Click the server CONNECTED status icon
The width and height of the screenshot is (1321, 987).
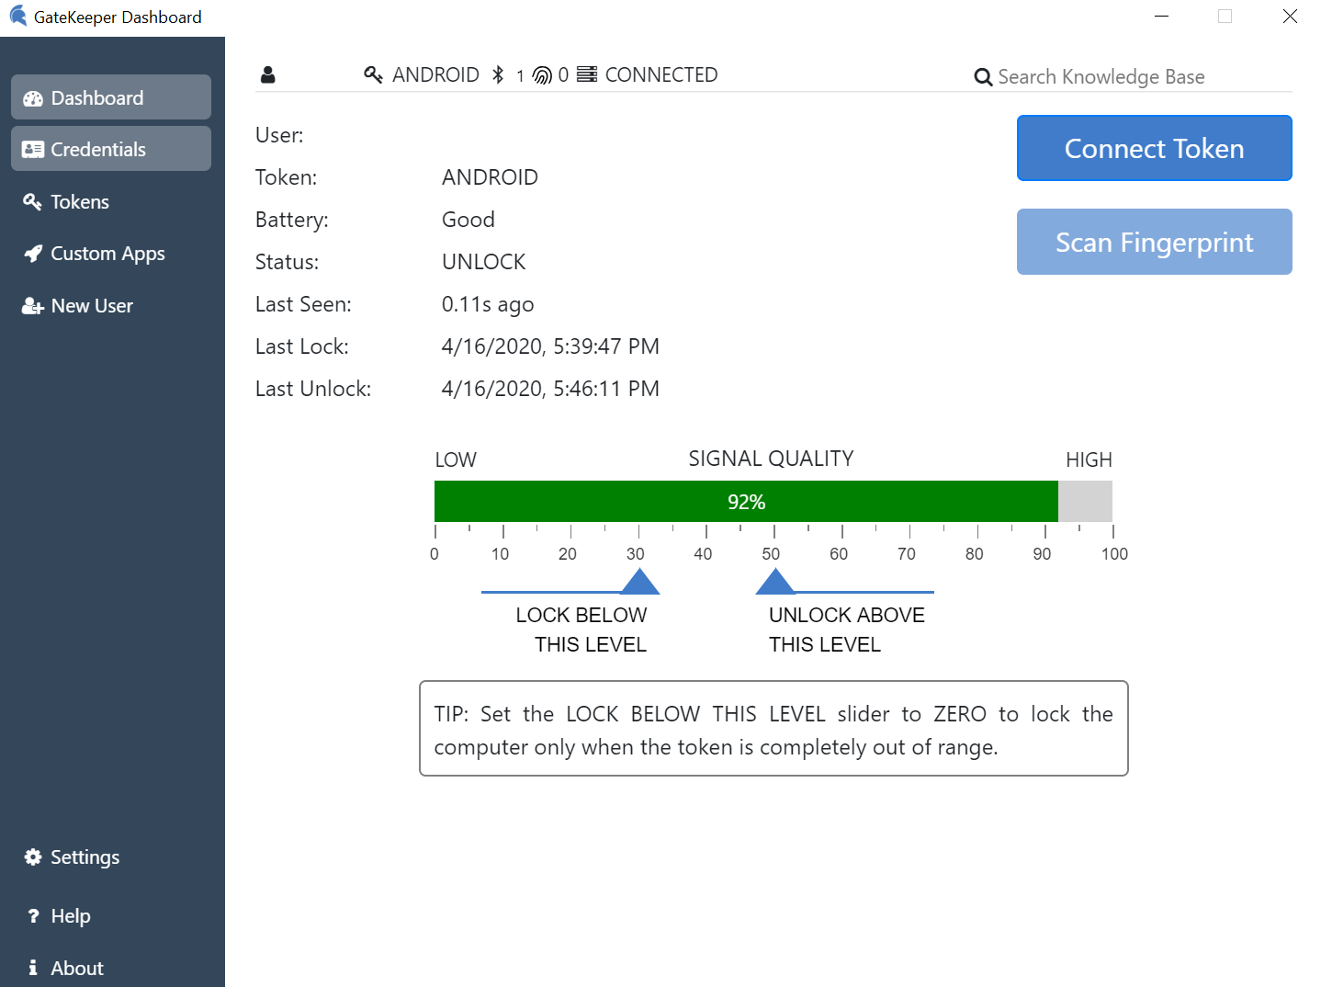(x=587, y=74)
